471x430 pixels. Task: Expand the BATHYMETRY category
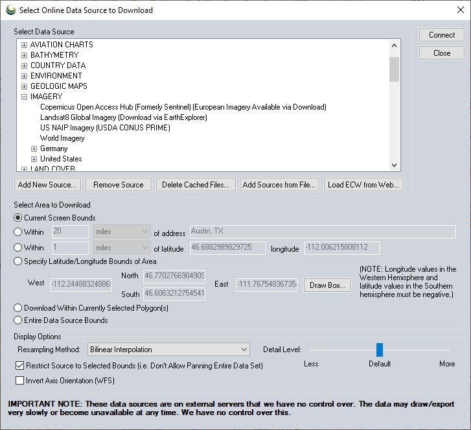tap(25, 55)
